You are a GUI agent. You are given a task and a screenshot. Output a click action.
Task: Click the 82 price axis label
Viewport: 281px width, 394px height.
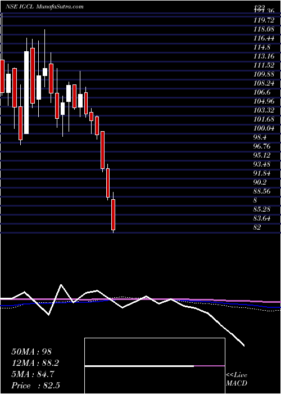click(257, 227)
